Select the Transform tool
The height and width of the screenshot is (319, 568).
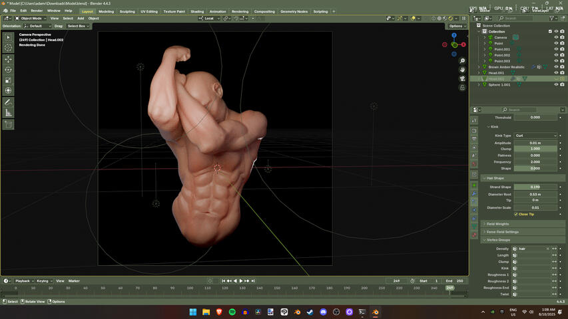(8, 90)
